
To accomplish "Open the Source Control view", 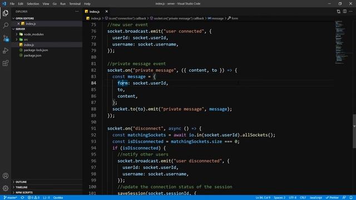I will 6,38.
